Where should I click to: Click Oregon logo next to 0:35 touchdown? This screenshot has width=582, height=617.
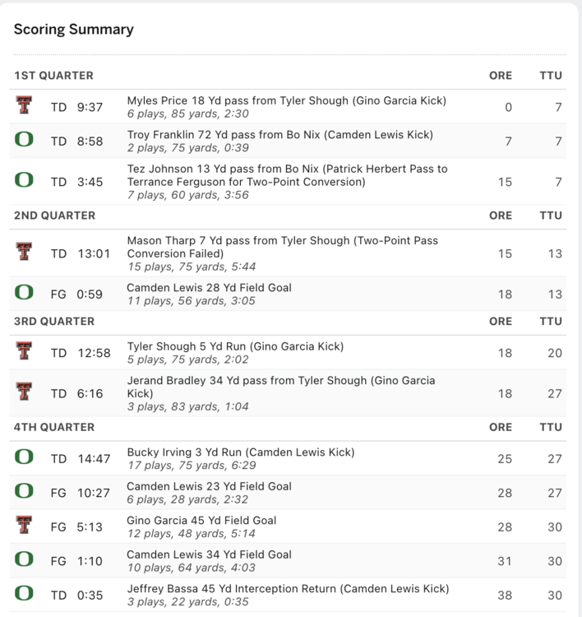tap(24, 594)
